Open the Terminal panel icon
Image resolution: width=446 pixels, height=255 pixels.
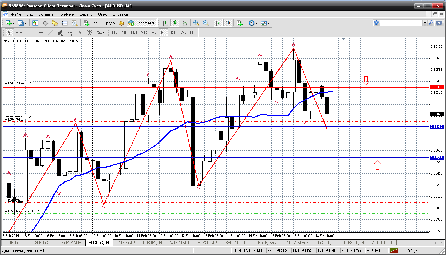[65, 23]
